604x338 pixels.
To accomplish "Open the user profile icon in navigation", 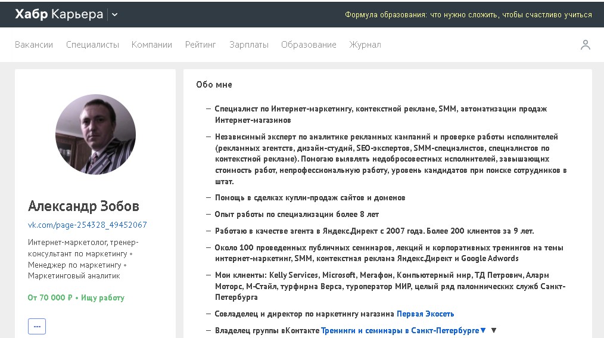I will 585,45.
